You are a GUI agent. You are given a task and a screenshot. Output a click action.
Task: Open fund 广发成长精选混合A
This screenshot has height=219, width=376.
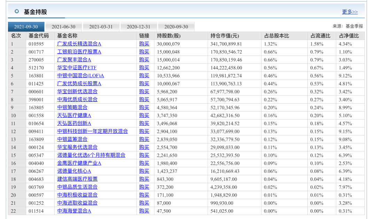(79, 44)
